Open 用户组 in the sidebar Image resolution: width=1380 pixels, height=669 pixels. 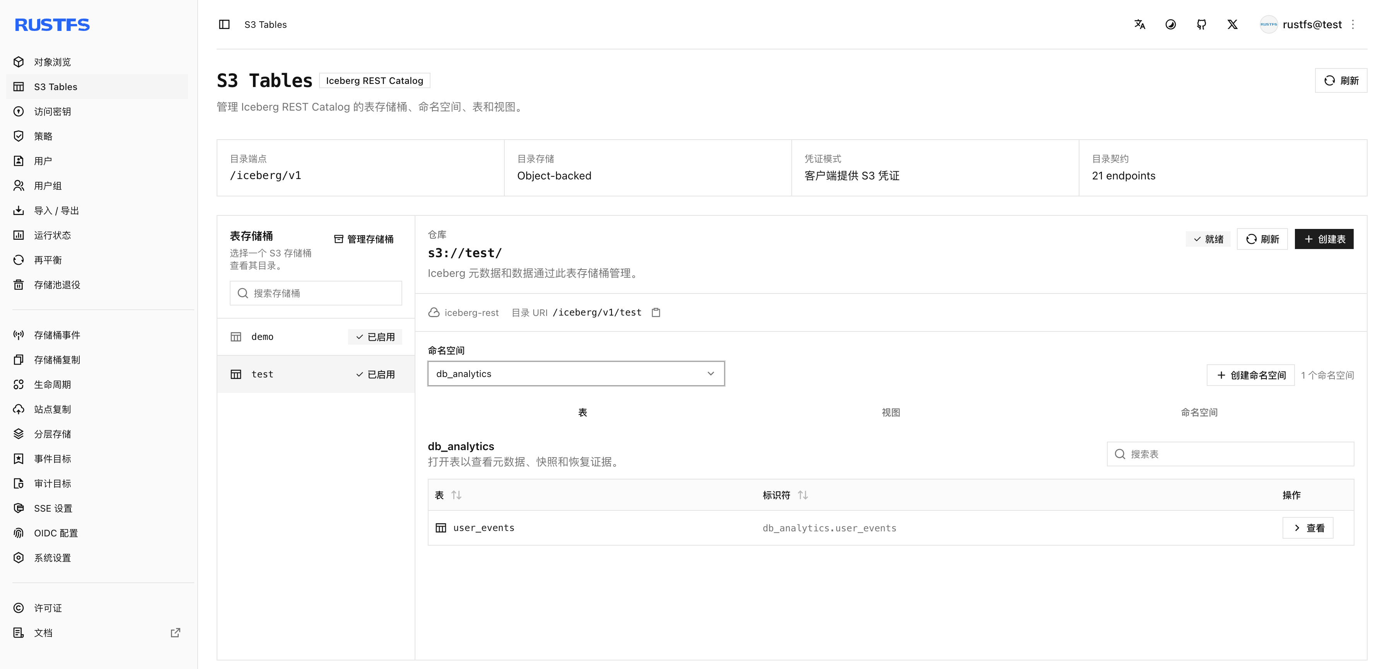97,185
